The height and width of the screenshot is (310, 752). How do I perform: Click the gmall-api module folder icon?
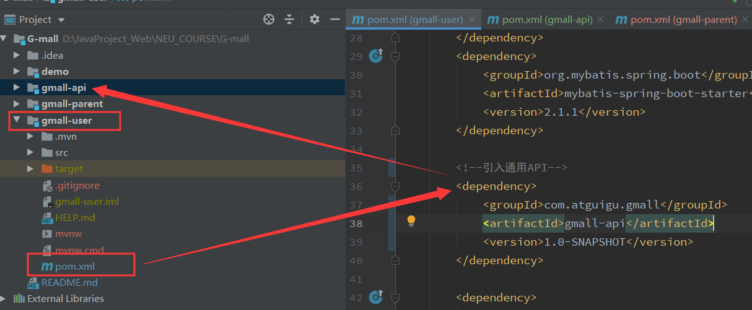[x=33, y=88]
